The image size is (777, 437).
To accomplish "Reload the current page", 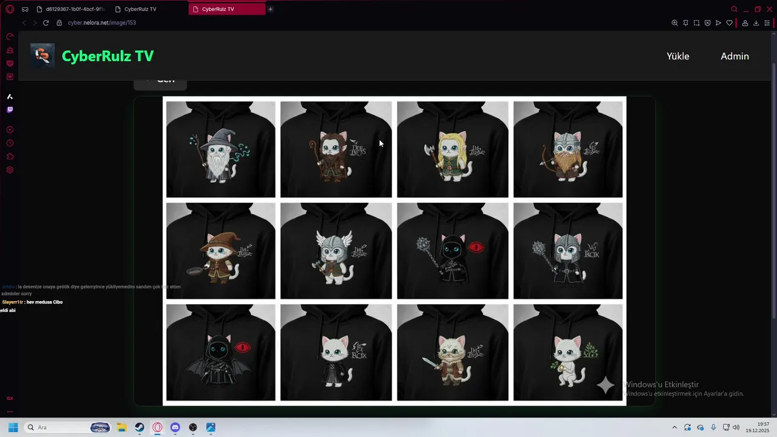I will pyautogui.click(x=46, y=22).
